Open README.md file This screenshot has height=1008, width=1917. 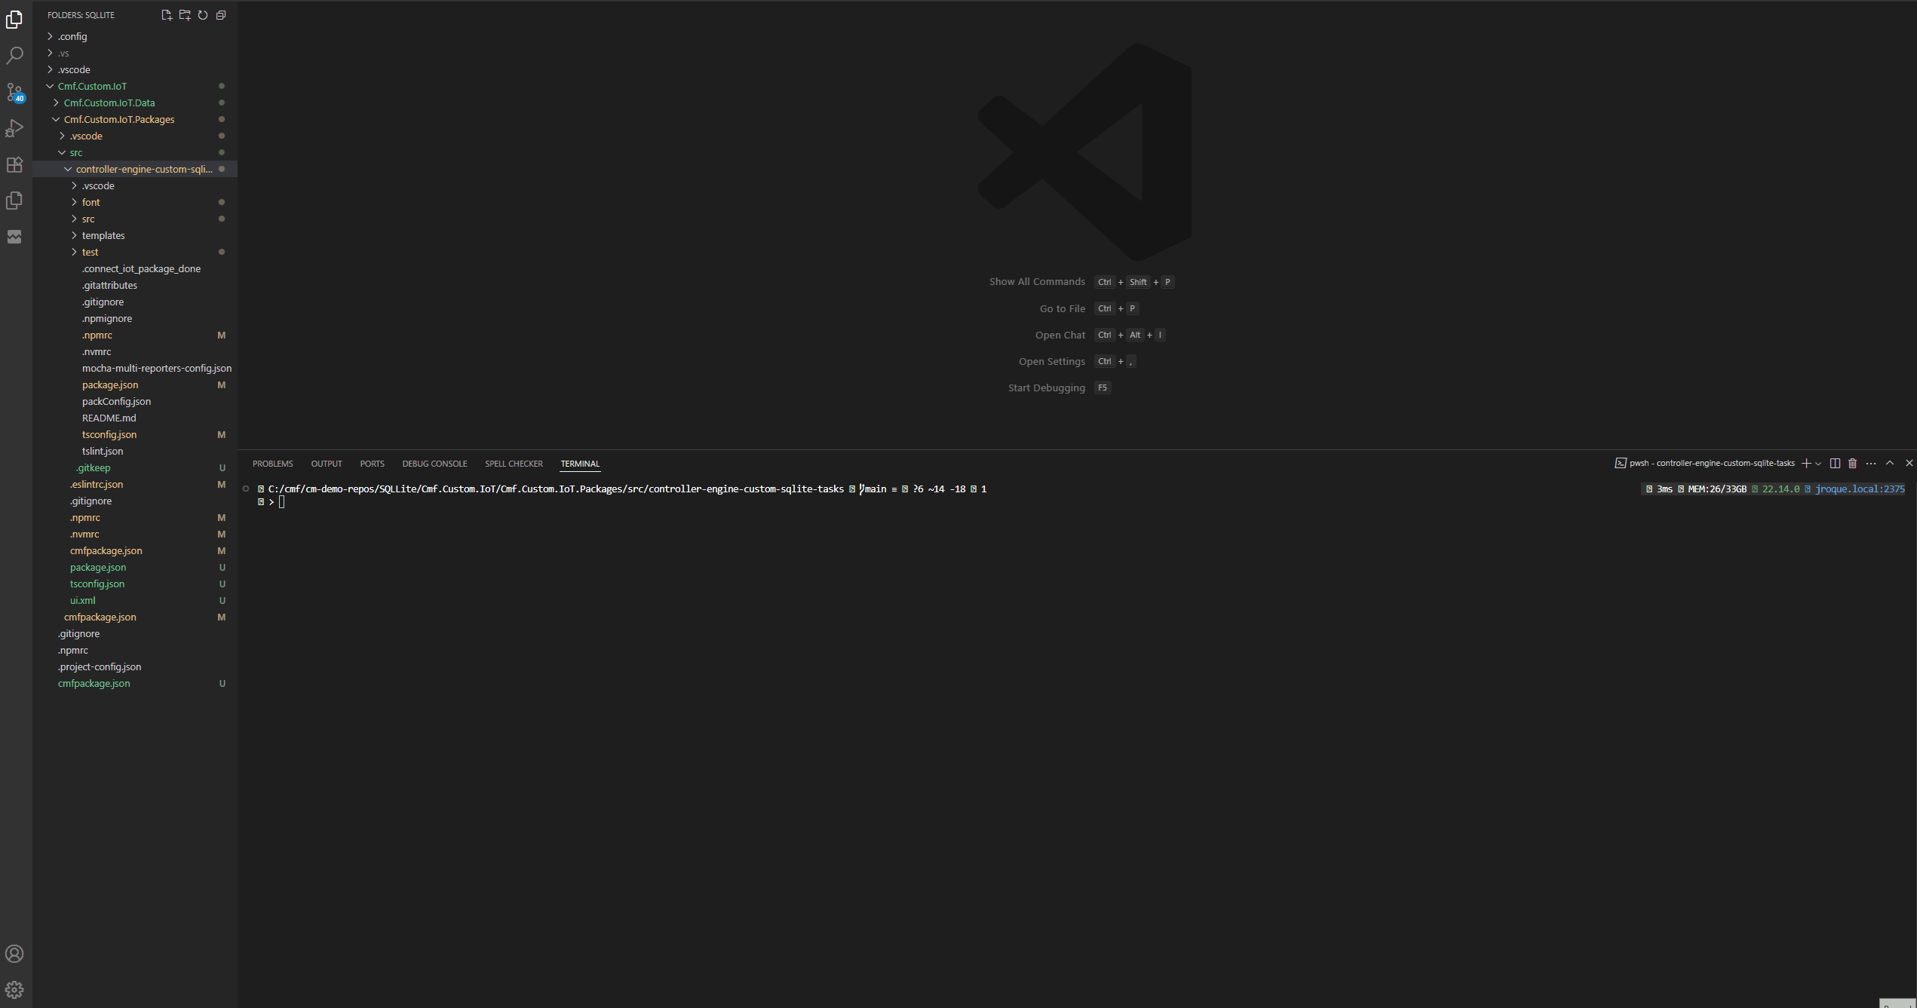(x=136, y=418)
